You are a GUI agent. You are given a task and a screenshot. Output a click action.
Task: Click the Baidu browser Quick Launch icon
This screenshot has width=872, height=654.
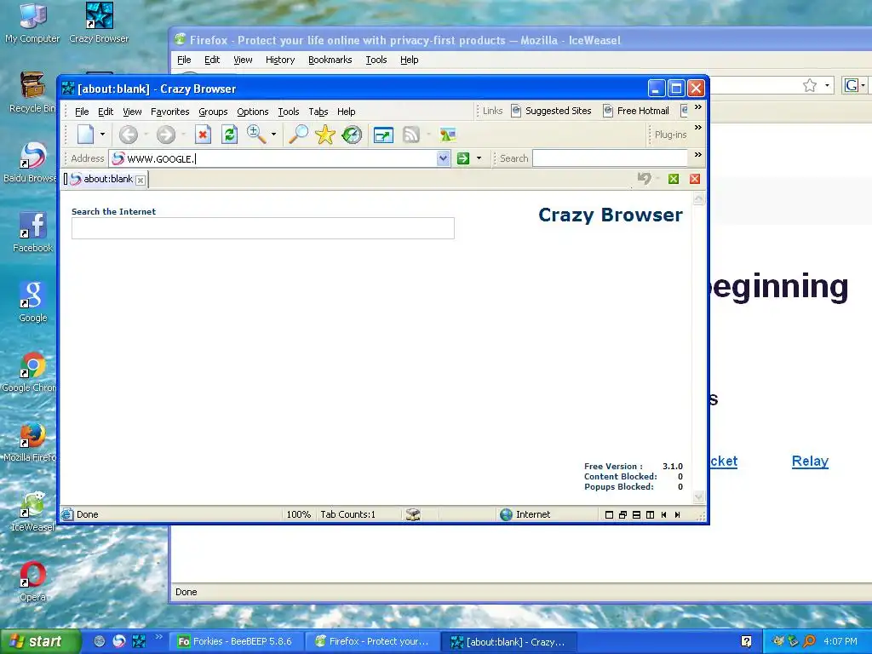119,641
